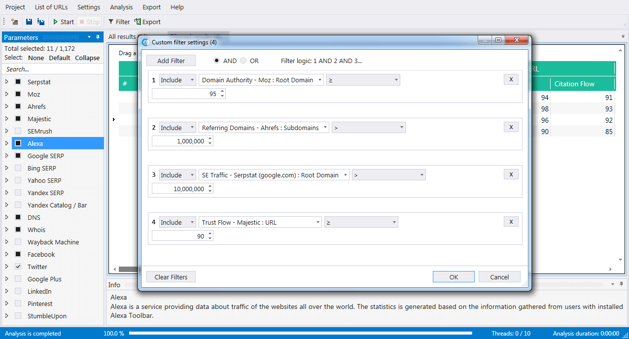Toggle the Serpstat checkbox

tap(18, 82)
